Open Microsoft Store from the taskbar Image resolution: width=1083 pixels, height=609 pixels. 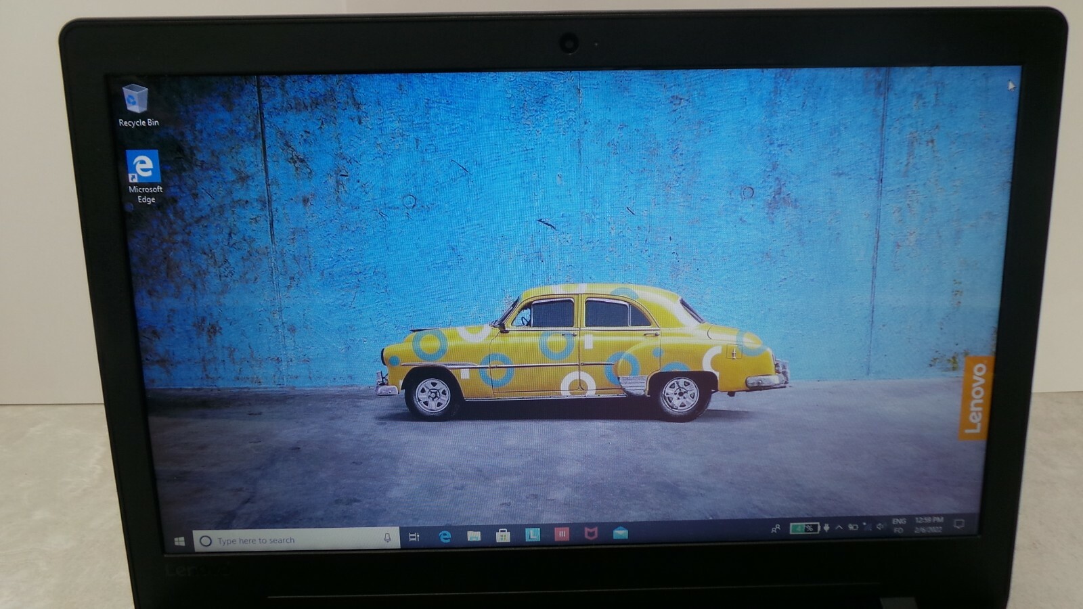(503, 535)
